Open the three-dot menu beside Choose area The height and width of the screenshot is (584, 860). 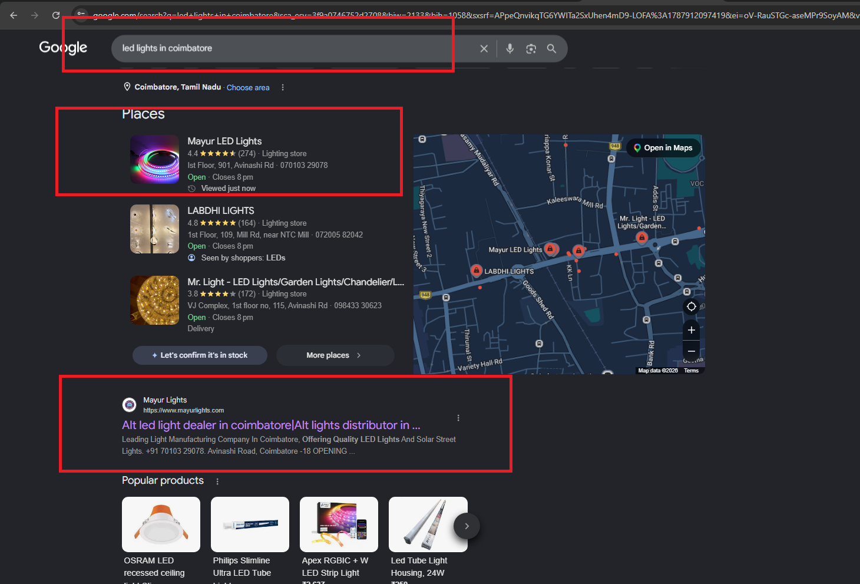point(283,87)
